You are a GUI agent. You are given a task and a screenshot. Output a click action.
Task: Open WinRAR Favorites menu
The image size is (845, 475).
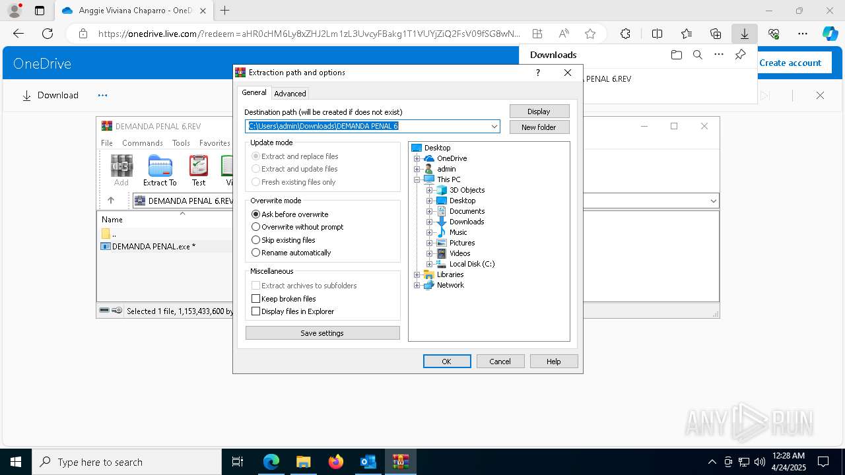[x=215, y=143]
